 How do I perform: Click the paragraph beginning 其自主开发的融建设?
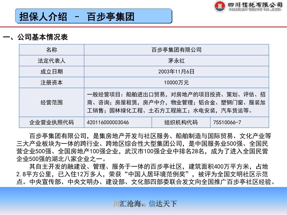tap(145, 174)
